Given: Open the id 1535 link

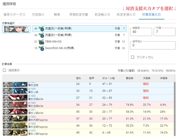Looking at the screenshot, I should [x=32, y=124].
